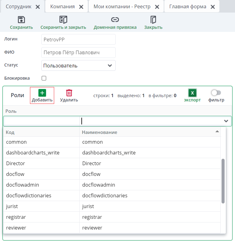Collapse the role dropdown chevron
This screenshot has height=243, width=235.
click(226, 121)
